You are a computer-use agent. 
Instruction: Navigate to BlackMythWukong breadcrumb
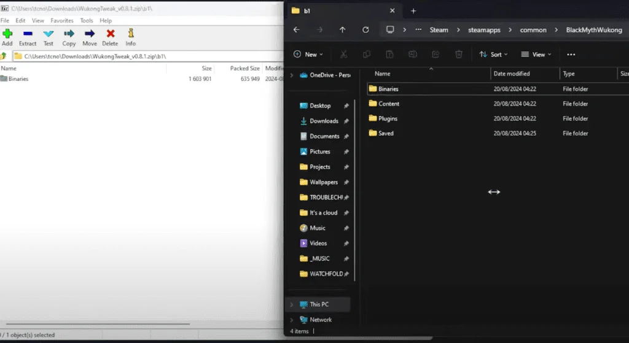pos(594,30)
